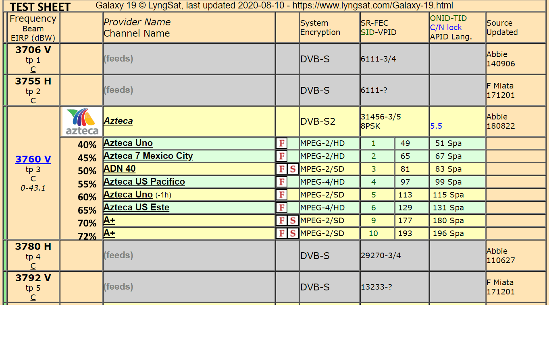Image resolution: width=549 pixels, height=362 pixels.
Task: Click the Frequency Beam EIRP header
Action: (x=33, y=28)
